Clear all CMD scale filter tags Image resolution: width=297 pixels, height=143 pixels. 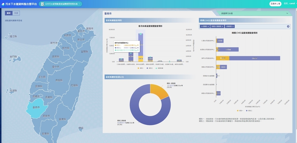click(x=288, y=26)
